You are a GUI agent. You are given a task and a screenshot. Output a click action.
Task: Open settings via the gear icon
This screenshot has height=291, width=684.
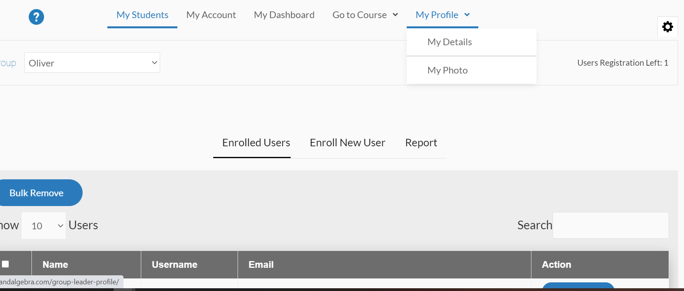667,27
